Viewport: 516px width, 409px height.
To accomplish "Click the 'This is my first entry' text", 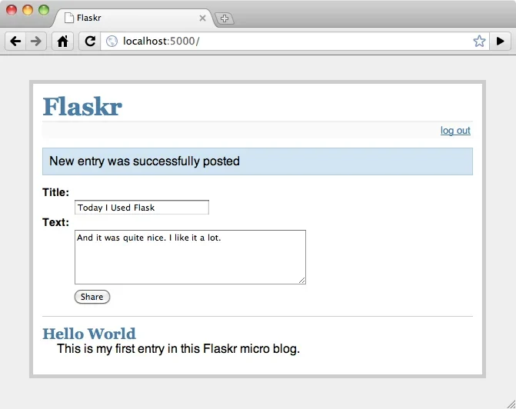I will tap(178, 349).
